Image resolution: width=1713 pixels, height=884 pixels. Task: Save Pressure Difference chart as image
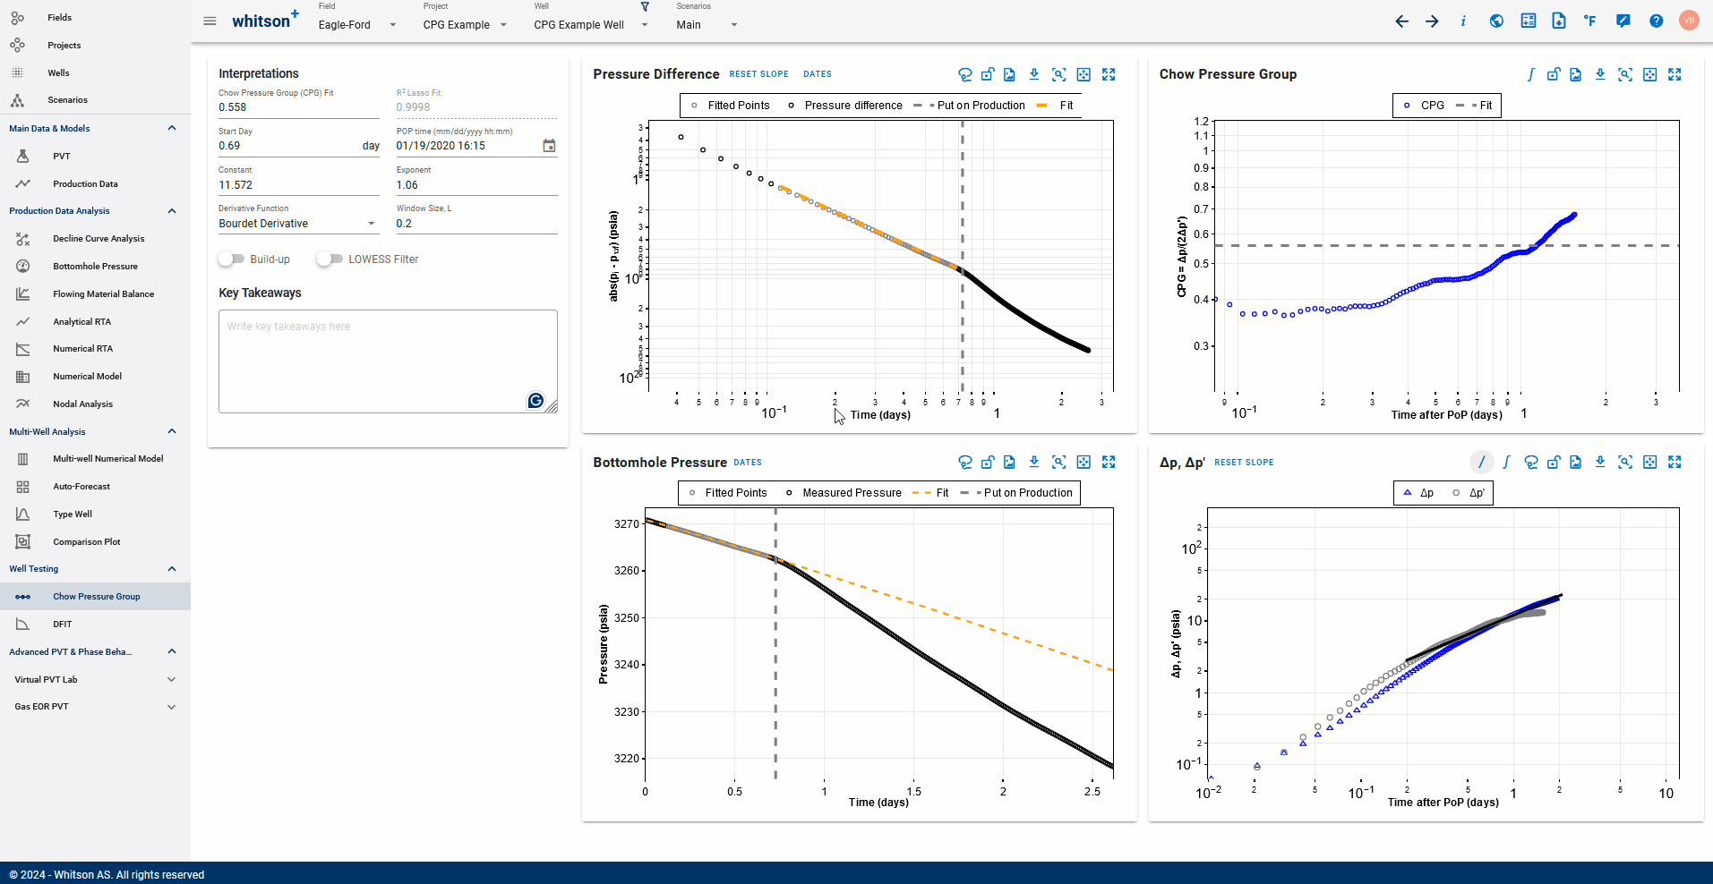point(1009,75)
